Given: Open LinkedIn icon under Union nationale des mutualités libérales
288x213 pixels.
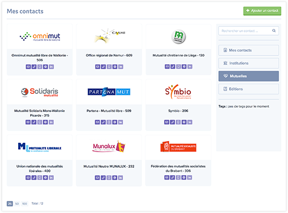Looking at the screenshot, I should [51, 178].
